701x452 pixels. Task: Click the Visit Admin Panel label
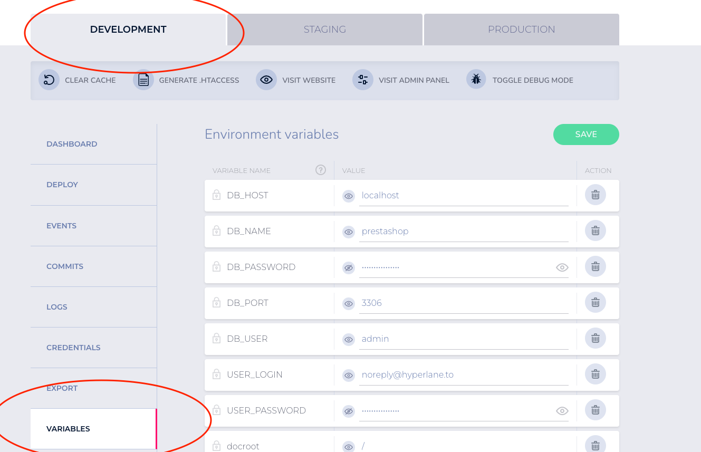pos(414,80)
